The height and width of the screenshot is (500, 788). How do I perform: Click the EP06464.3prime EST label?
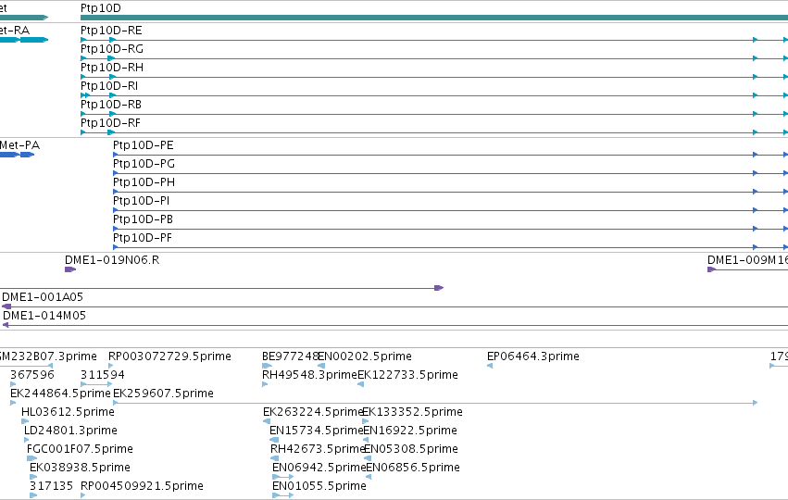pyautogui.click(x=533, y=356)
